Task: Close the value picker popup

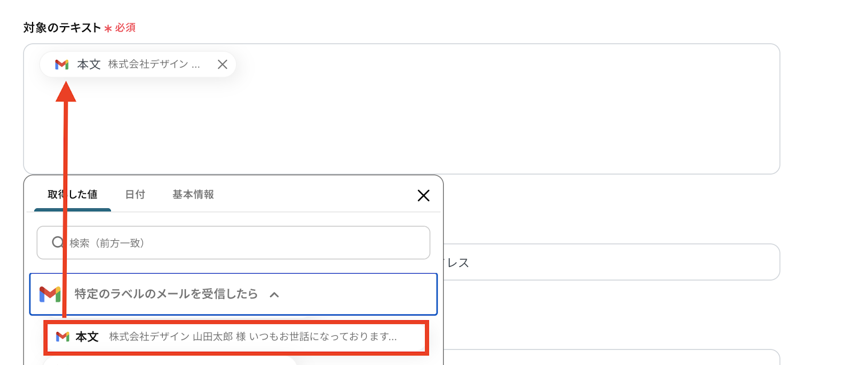Action: tap(423, 196)
